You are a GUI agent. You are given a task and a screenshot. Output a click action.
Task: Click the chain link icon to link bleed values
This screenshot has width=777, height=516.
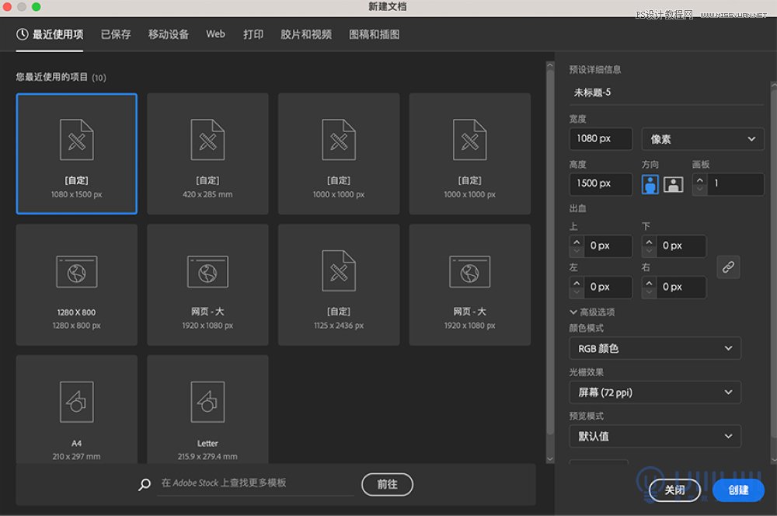(728, 267)
